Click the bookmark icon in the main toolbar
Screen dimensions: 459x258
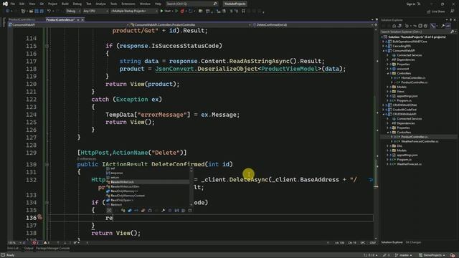coord(243,11)
